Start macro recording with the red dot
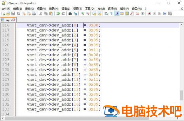184x121 pixels. point(149,13)
